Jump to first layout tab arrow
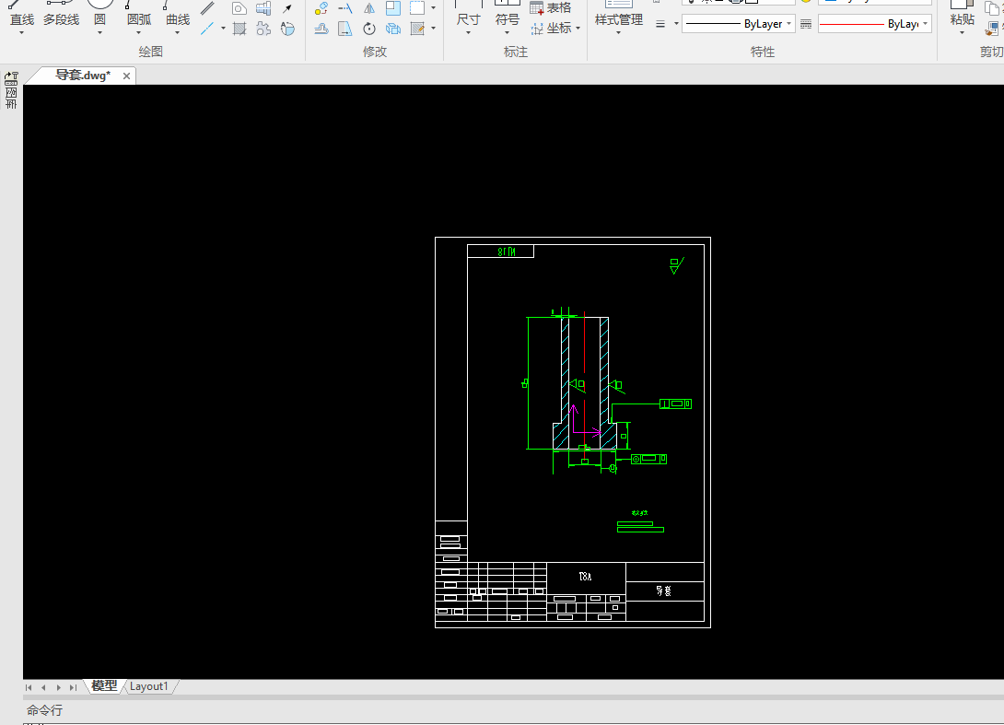Viewport: 1004px width, 725px height. point(29,687)
